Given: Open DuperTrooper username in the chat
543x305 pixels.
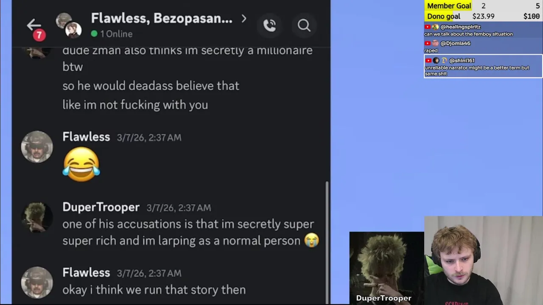Looking at the screenshot, I should (x=101, y=207).
